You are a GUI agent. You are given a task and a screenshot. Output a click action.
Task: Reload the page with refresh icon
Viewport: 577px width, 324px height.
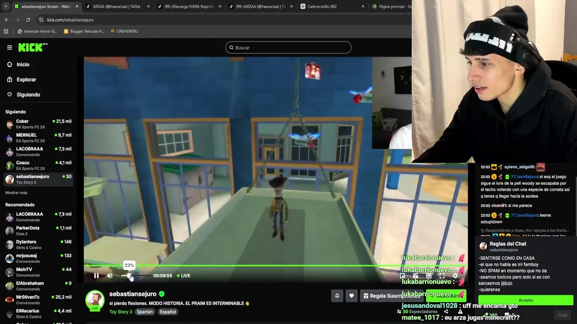[x=28, y=20]
